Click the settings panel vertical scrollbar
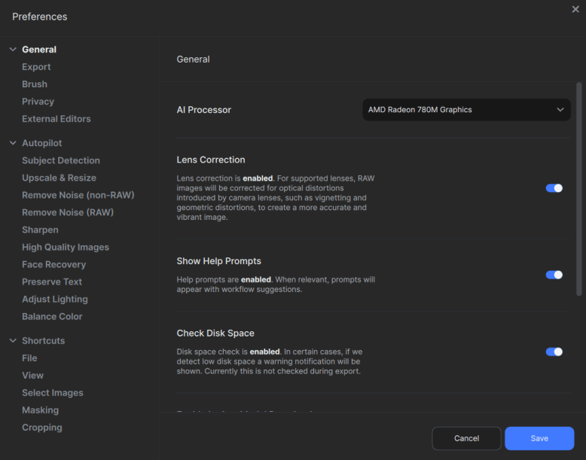This screenshot has width=586, height=460. (x=579, y=189)
